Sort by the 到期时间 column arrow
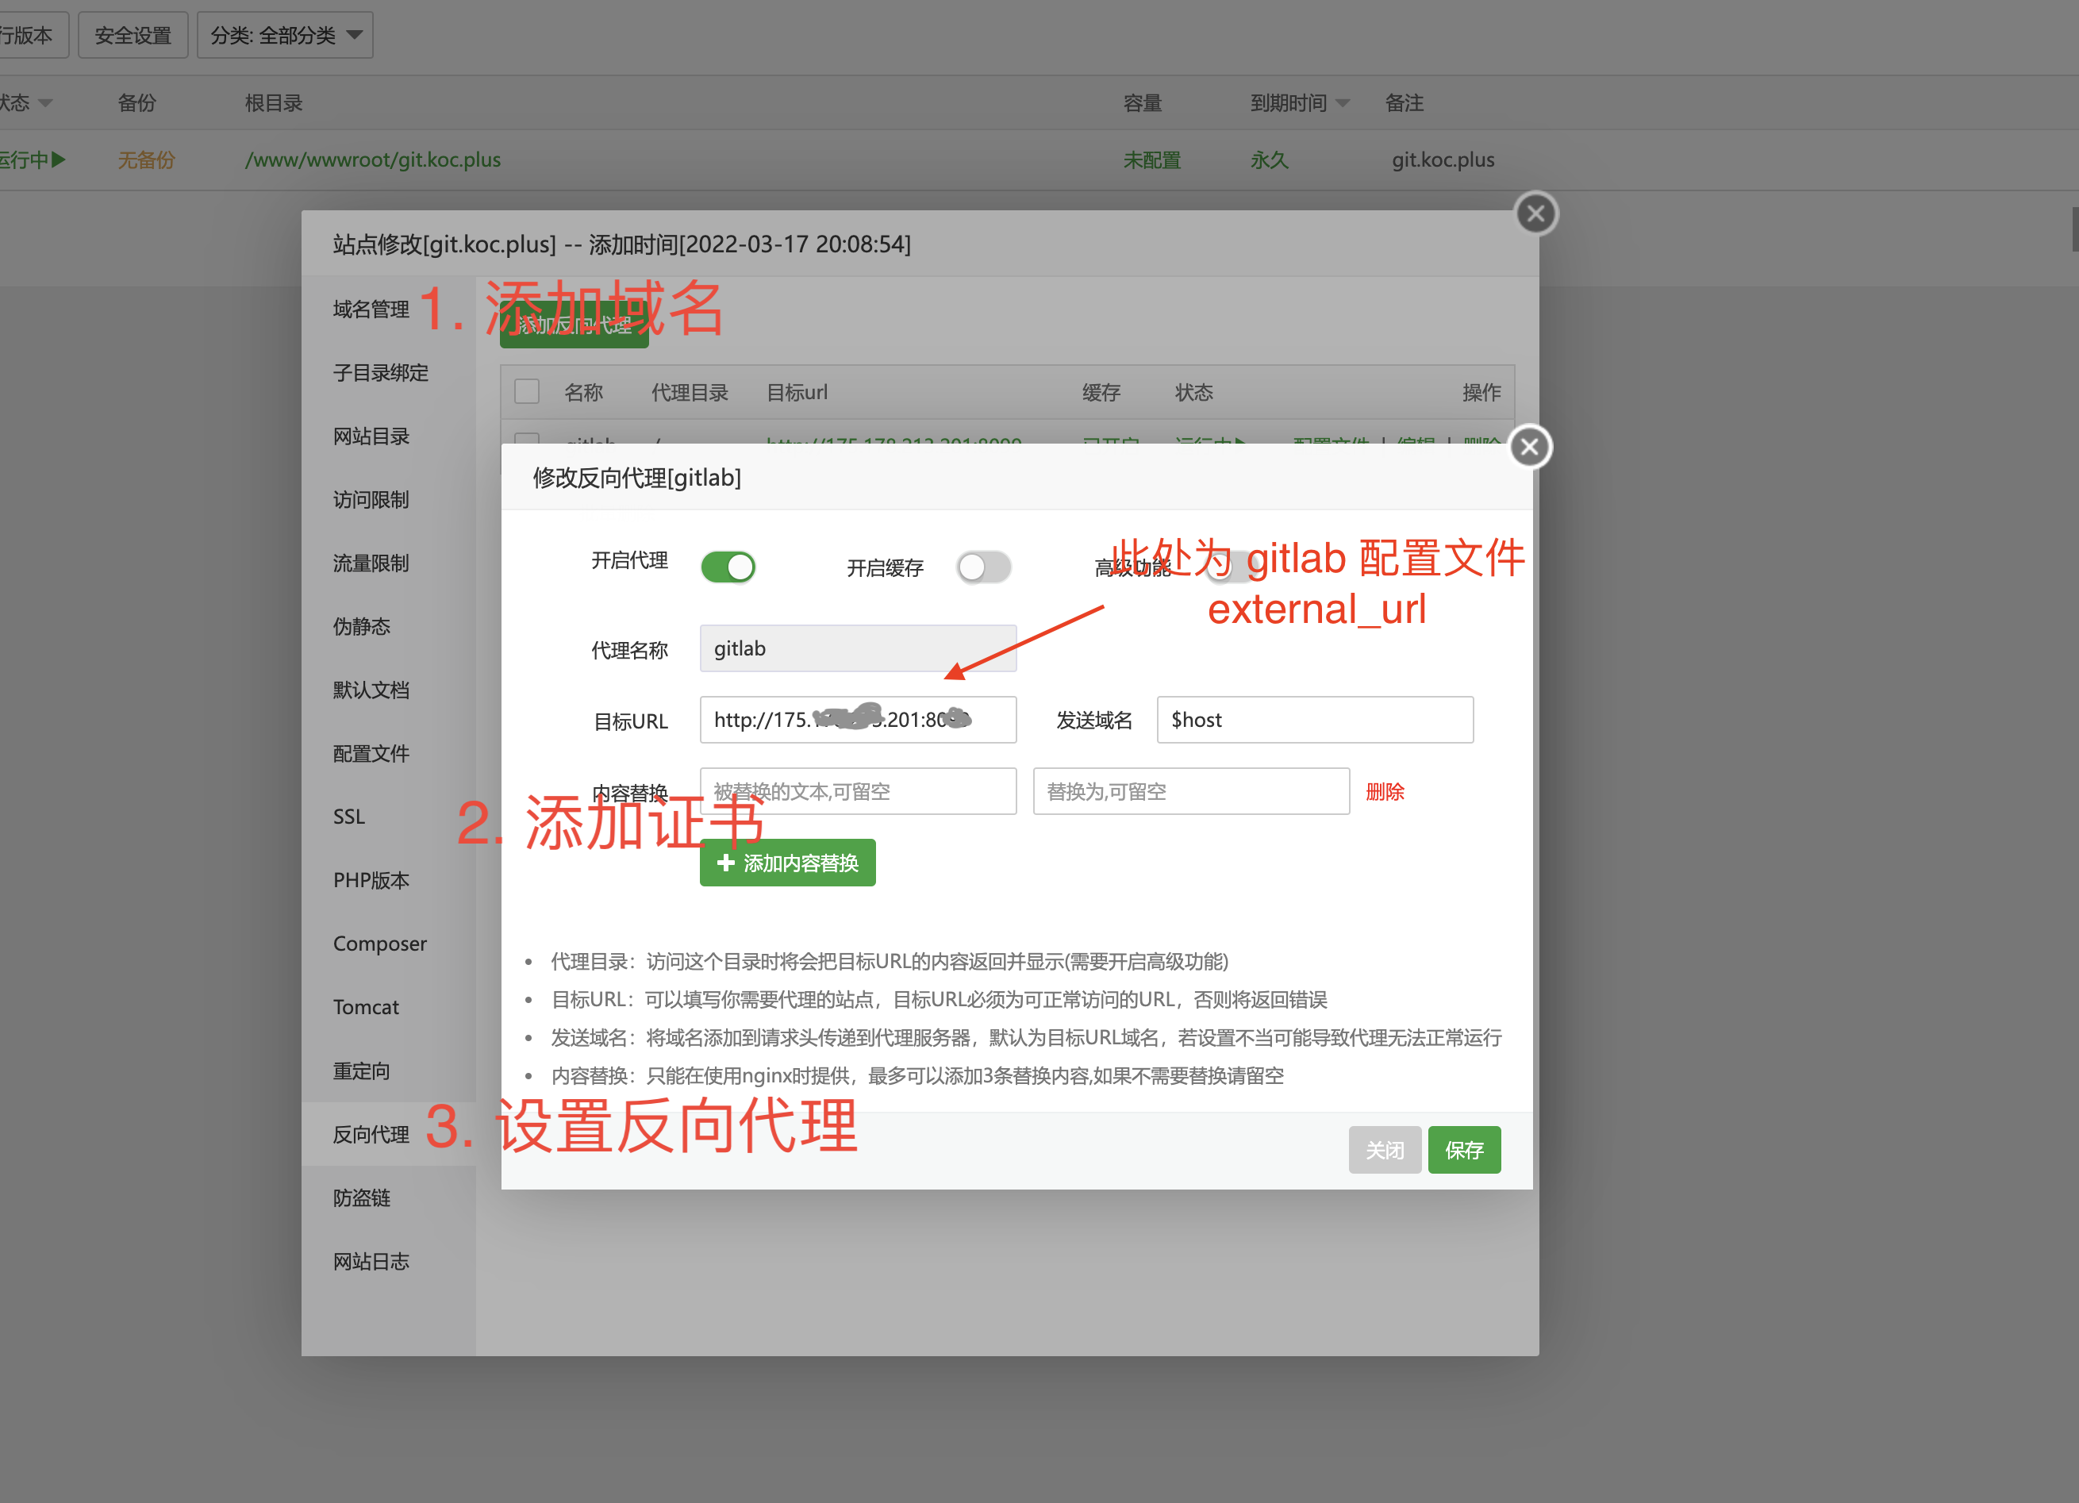Screen dimensions: 2079x1503 (x=1343, y=104)
